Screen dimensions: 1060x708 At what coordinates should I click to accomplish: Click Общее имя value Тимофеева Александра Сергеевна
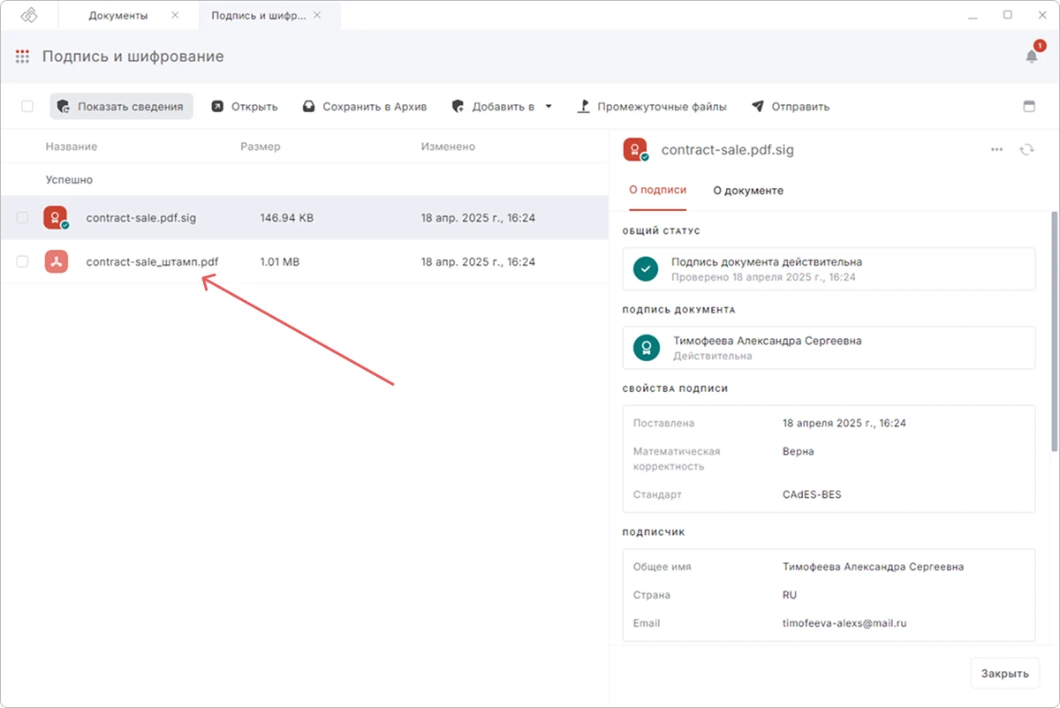pos(873,567)
